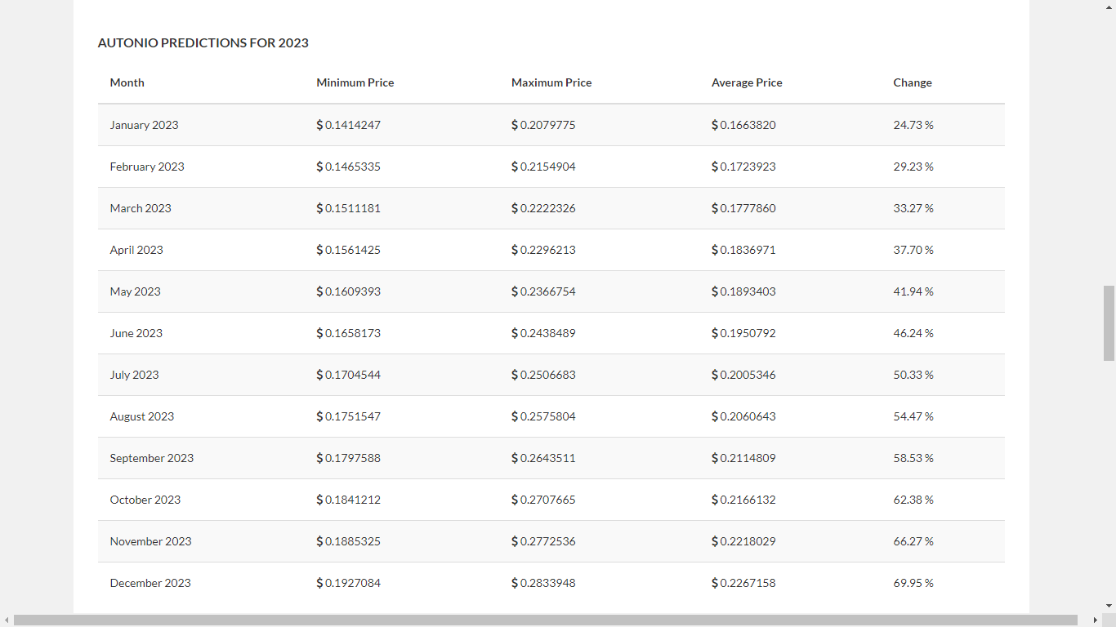Image resolution: width=1116 pixels, height=627 pixels.
Task: Click April average price $0.1836971
Action: pos(744,250)
